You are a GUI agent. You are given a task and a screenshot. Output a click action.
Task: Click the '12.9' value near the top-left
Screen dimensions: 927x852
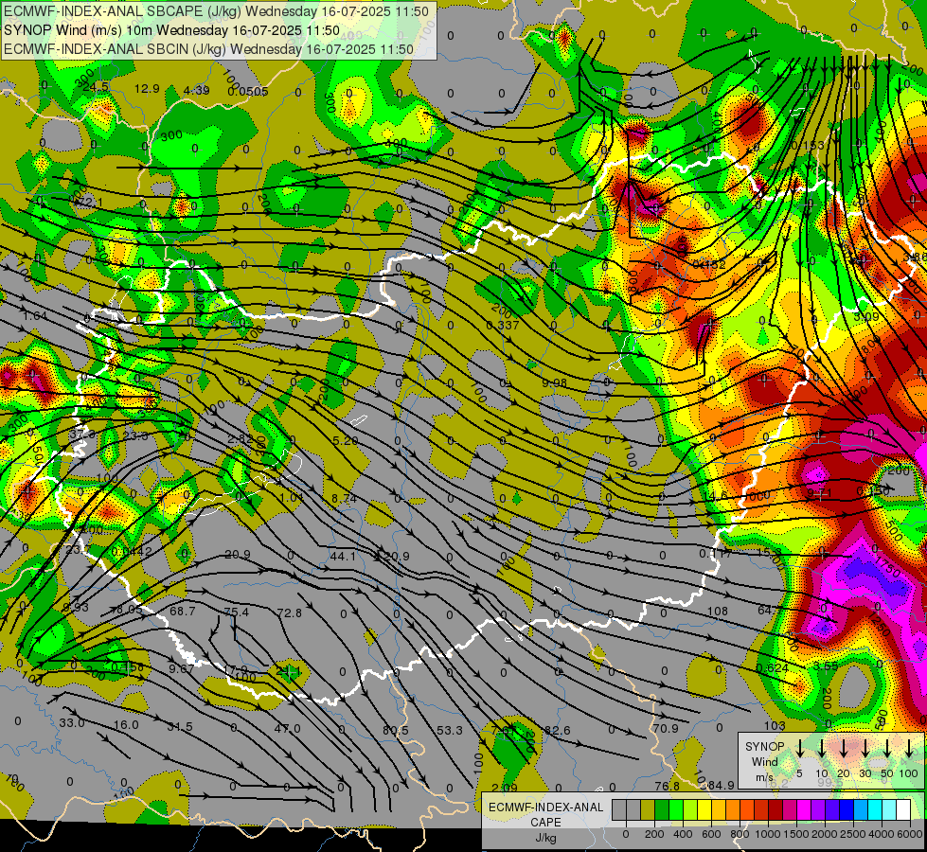coord(147,89)
